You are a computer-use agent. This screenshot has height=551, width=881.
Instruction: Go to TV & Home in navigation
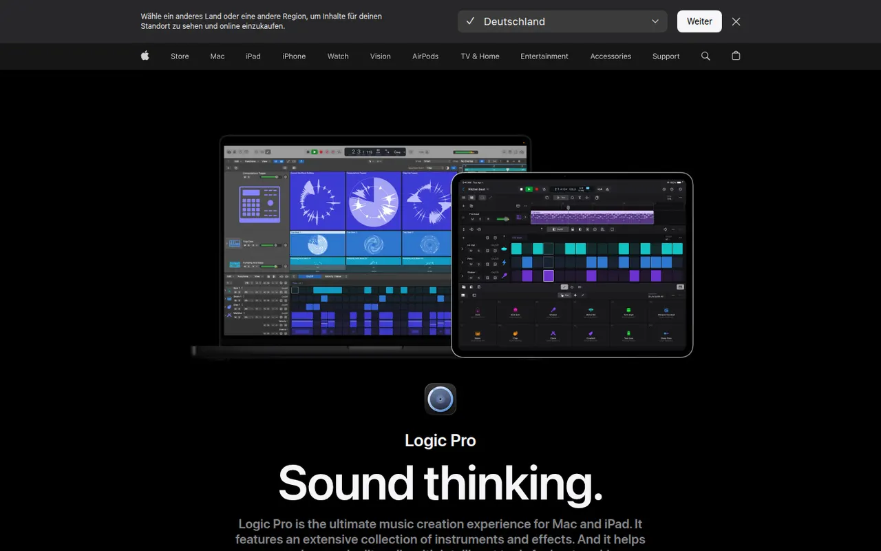pyautogui.click(x=480, y=56)
